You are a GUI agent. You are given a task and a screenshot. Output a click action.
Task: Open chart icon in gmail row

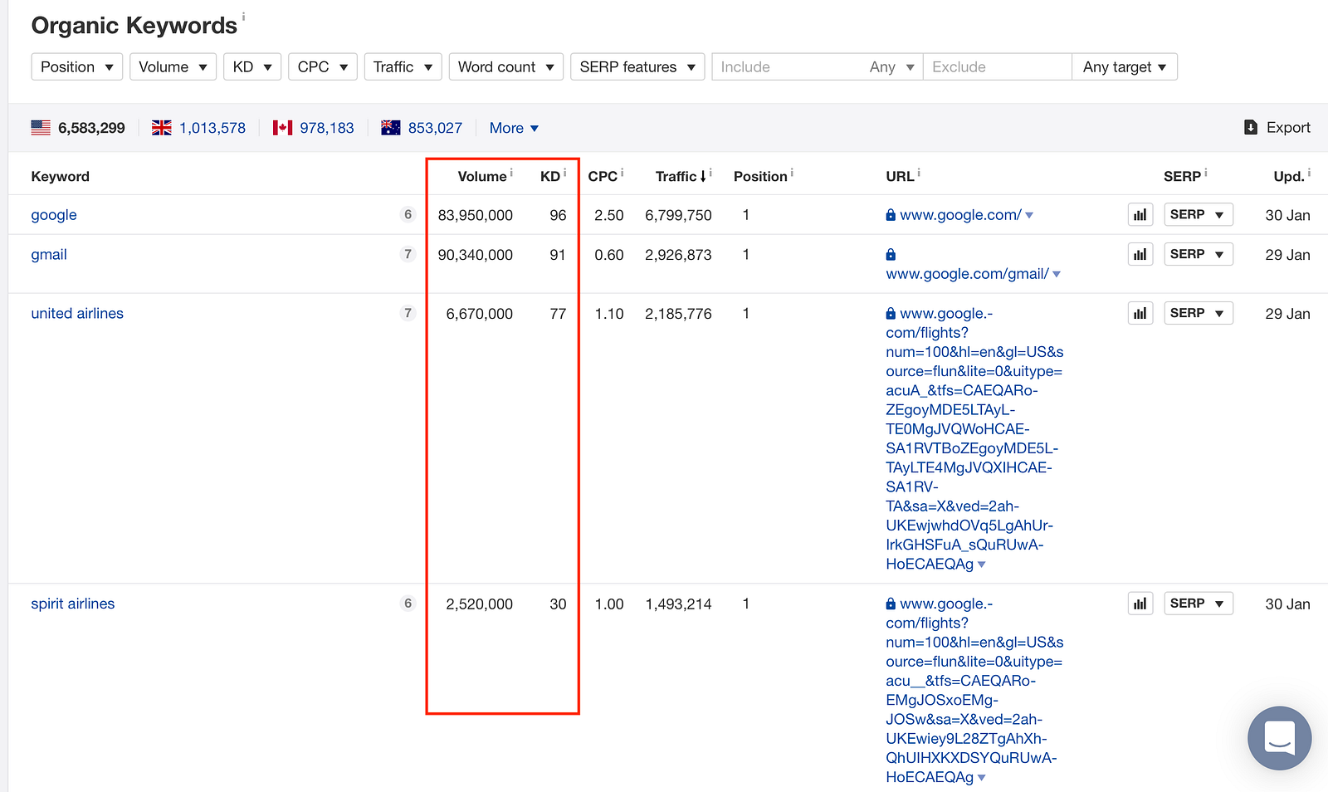click(x=1140, y=255)
